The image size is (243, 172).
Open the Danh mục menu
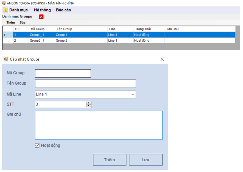point(18,10)
